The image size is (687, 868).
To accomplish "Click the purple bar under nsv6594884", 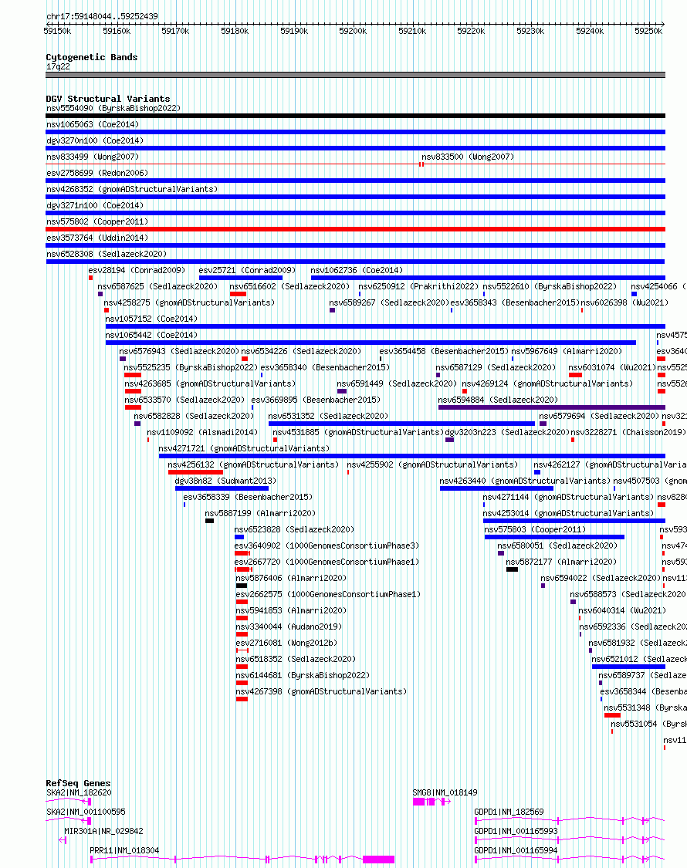I will [551, 407].
